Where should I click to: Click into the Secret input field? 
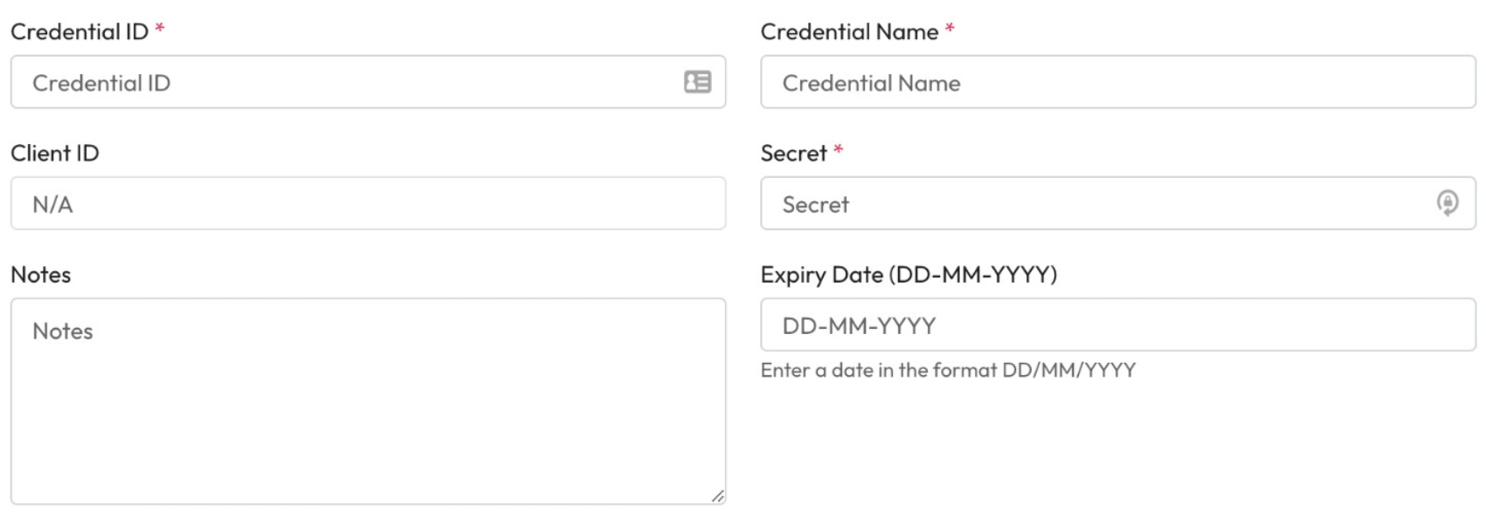coord(1092,203)
